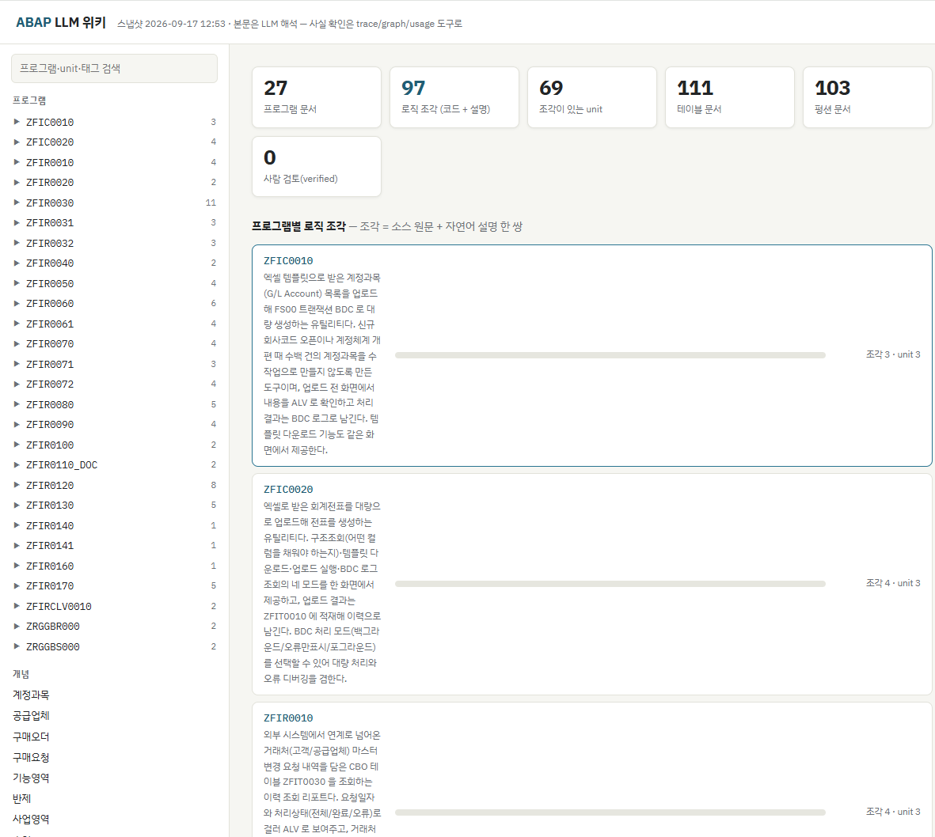Expand the ZFIR0110_DOC triangle

17,464
